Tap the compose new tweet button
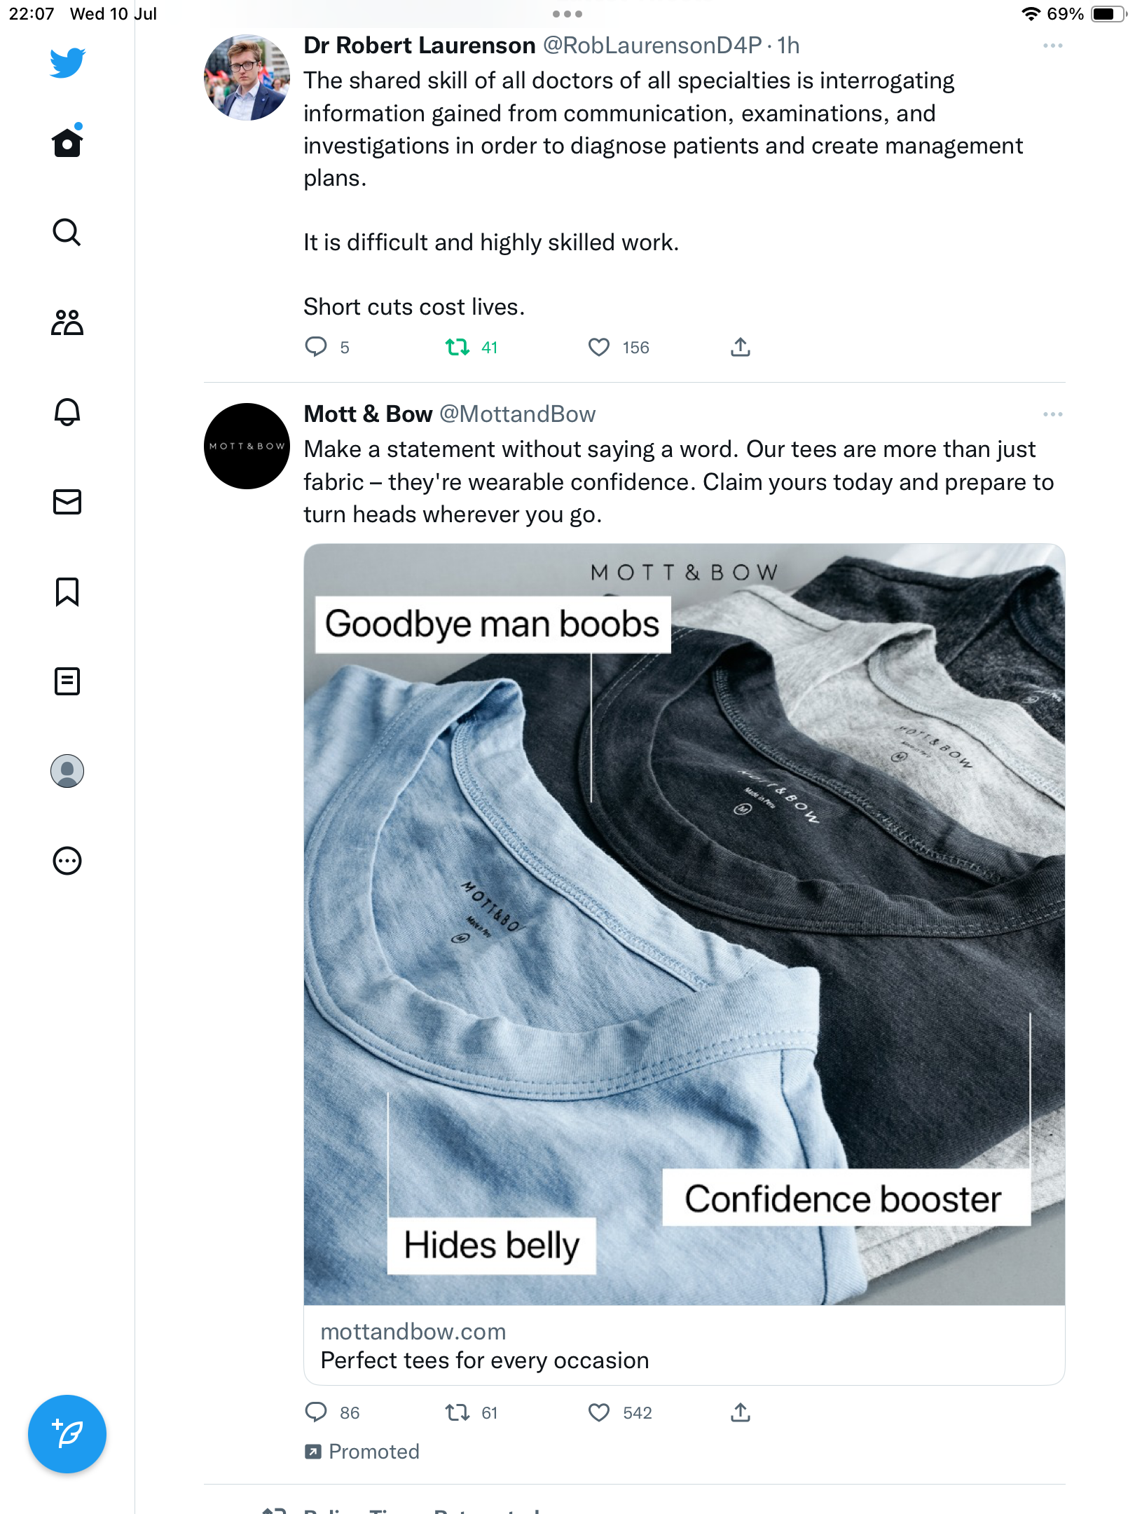The width and height of the screenshot is (1135, 1514). tap(67, 1434)
